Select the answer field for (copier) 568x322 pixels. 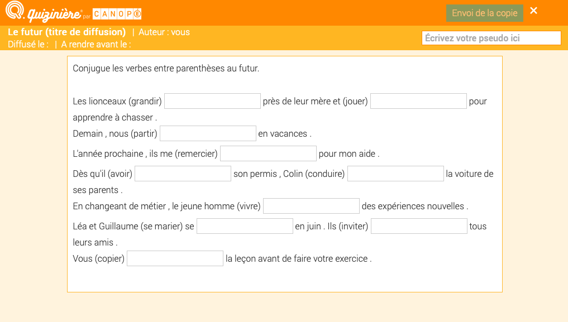175,258
